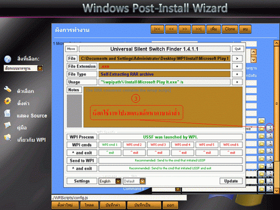280x210 pixels.
Task: Jump to last entry with >>| button
Action: pyautogui.click(x=199, y=29)
